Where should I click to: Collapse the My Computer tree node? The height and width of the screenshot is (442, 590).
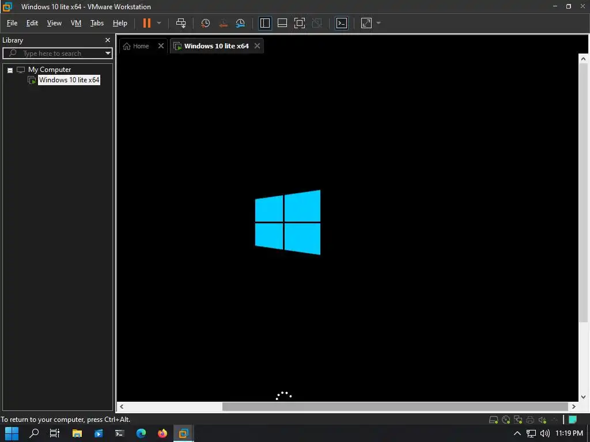[x=10, y=70]
